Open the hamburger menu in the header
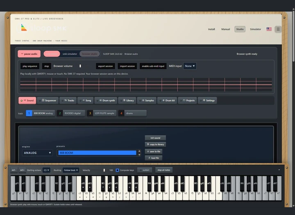 tap(278, 29)
